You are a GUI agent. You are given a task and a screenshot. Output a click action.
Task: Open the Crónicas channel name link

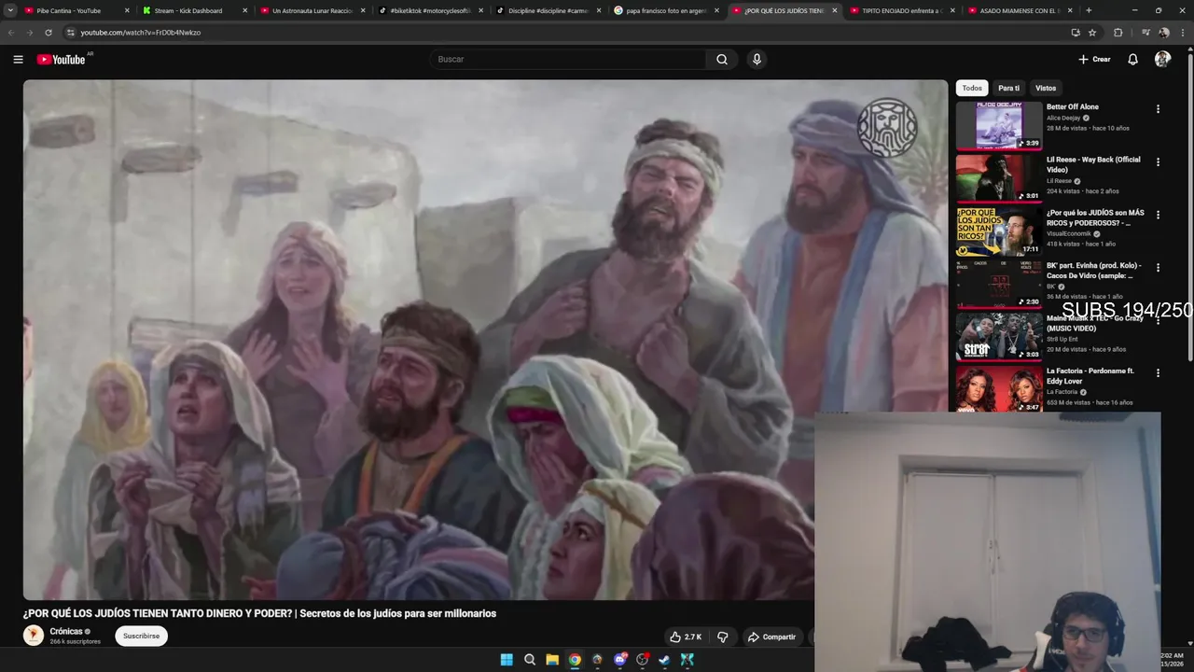point(66,631)
